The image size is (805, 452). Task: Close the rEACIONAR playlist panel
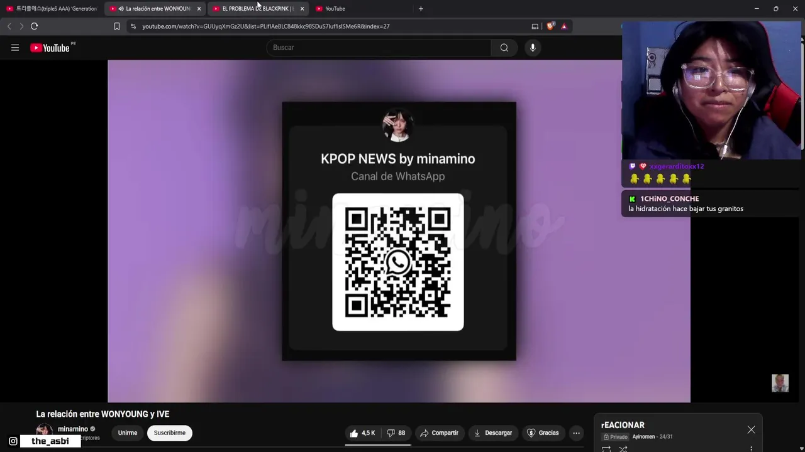click(751, 430)
